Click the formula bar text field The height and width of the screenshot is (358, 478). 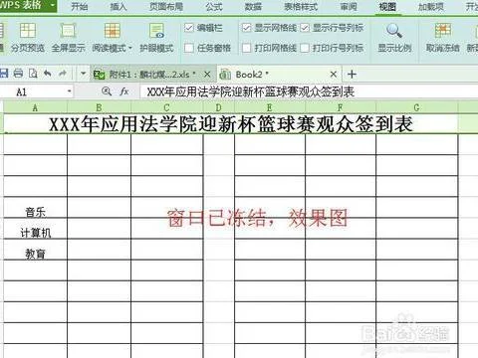pyautogui.click(x=309, y=91)
